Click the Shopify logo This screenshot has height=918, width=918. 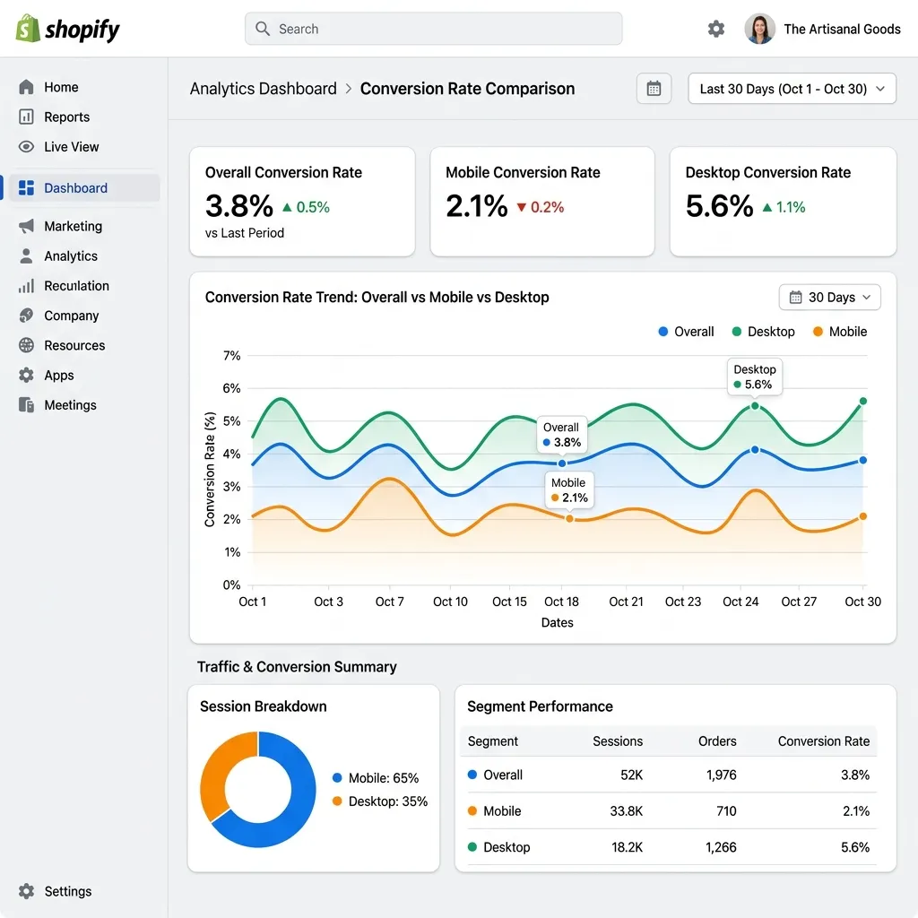[x=67, y=29]
